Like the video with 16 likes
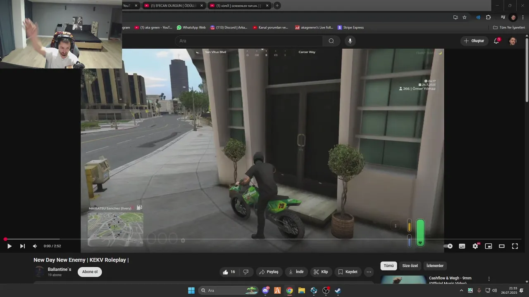Screen dimensions: 529x297 [229, 272]
